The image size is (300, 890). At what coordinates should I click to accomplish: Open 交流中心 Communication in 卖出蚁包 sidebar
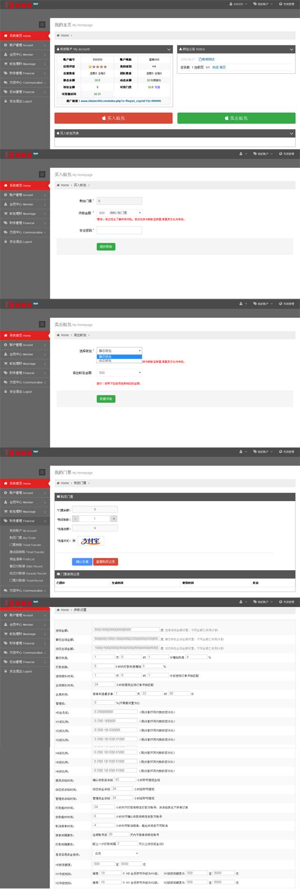pyautogui.click(x=25, y=382)
